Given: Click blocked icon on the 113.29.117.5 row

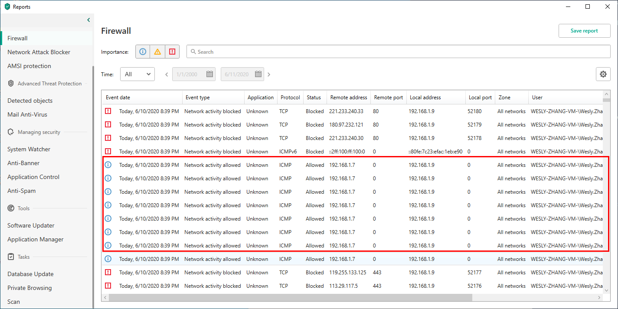Looking at the screenshot, I should pyautogui.click(x=108, y=286).
